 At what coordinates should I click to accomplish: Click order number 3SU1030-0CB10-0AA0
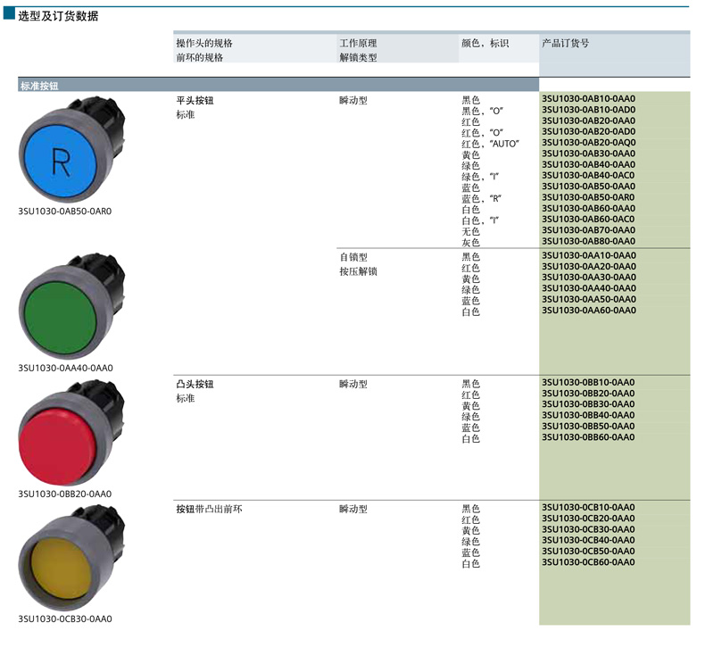pyautogui.click(x=588, y=508)
